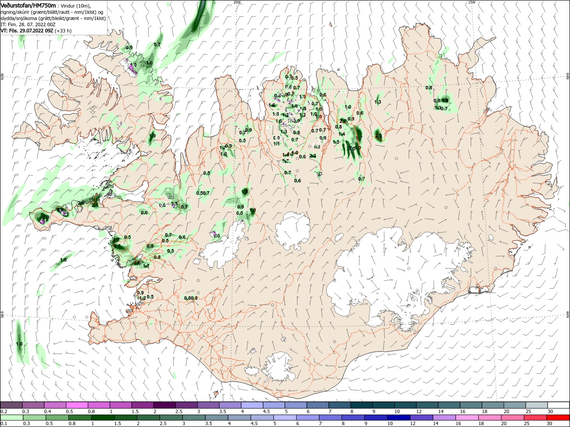Select the snow legend's slate-blue swatch at 6
The image size is (570, 427).
click(x=318, y=405)
